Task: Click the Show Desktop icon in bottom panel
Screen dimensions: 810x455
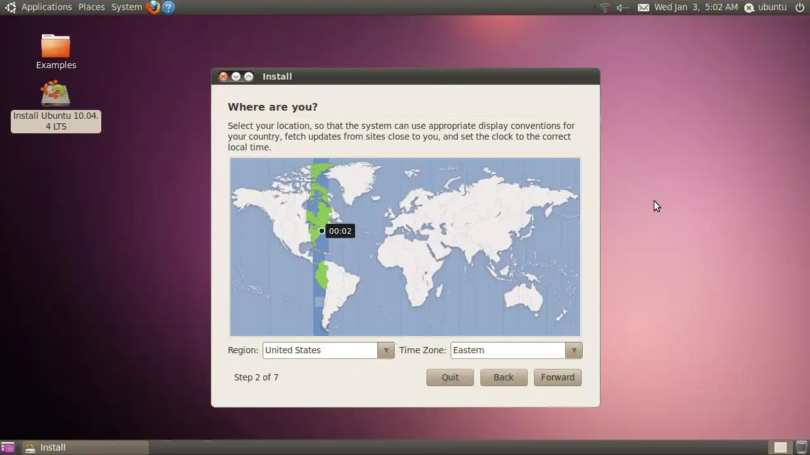Action: 8,447
